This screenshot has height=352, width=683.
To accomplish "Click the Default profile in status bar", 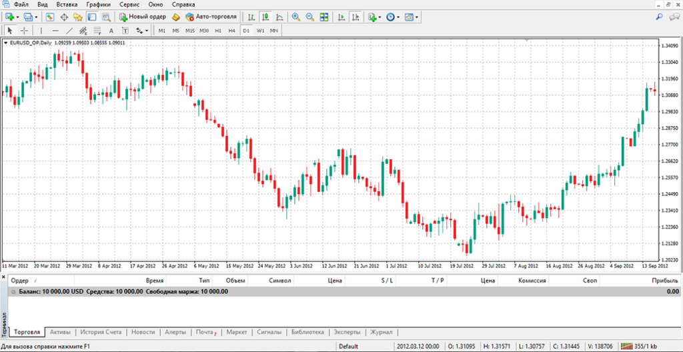I will click(x=348, y=347).
